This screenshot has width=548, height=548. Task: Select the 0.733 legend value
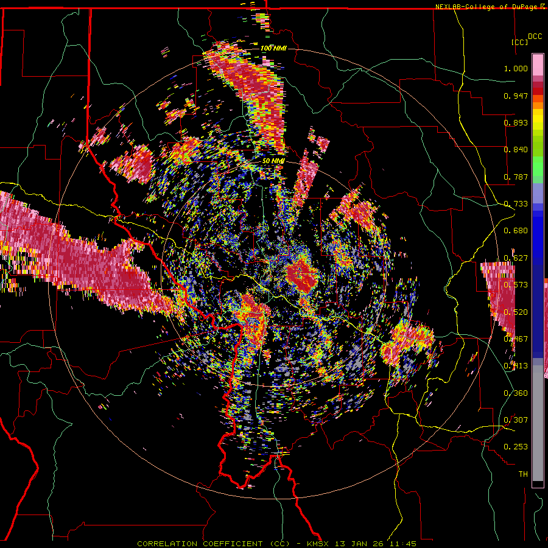coord(516,204)
